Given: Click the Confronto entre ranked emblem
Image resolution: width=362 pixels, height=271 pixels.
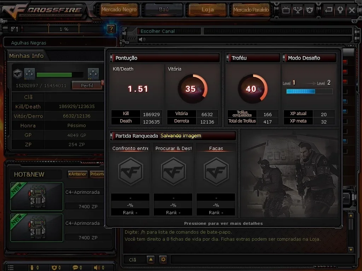Looking at the screenshot, I should (x=131, y=171).
